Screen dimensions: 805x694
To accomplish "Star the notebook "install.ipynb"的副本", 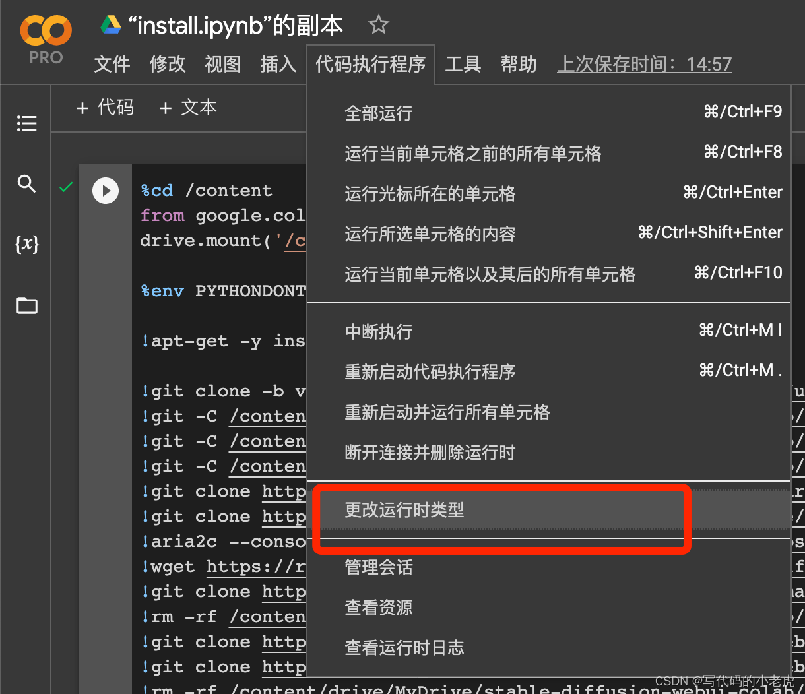I will click(378, 25).
